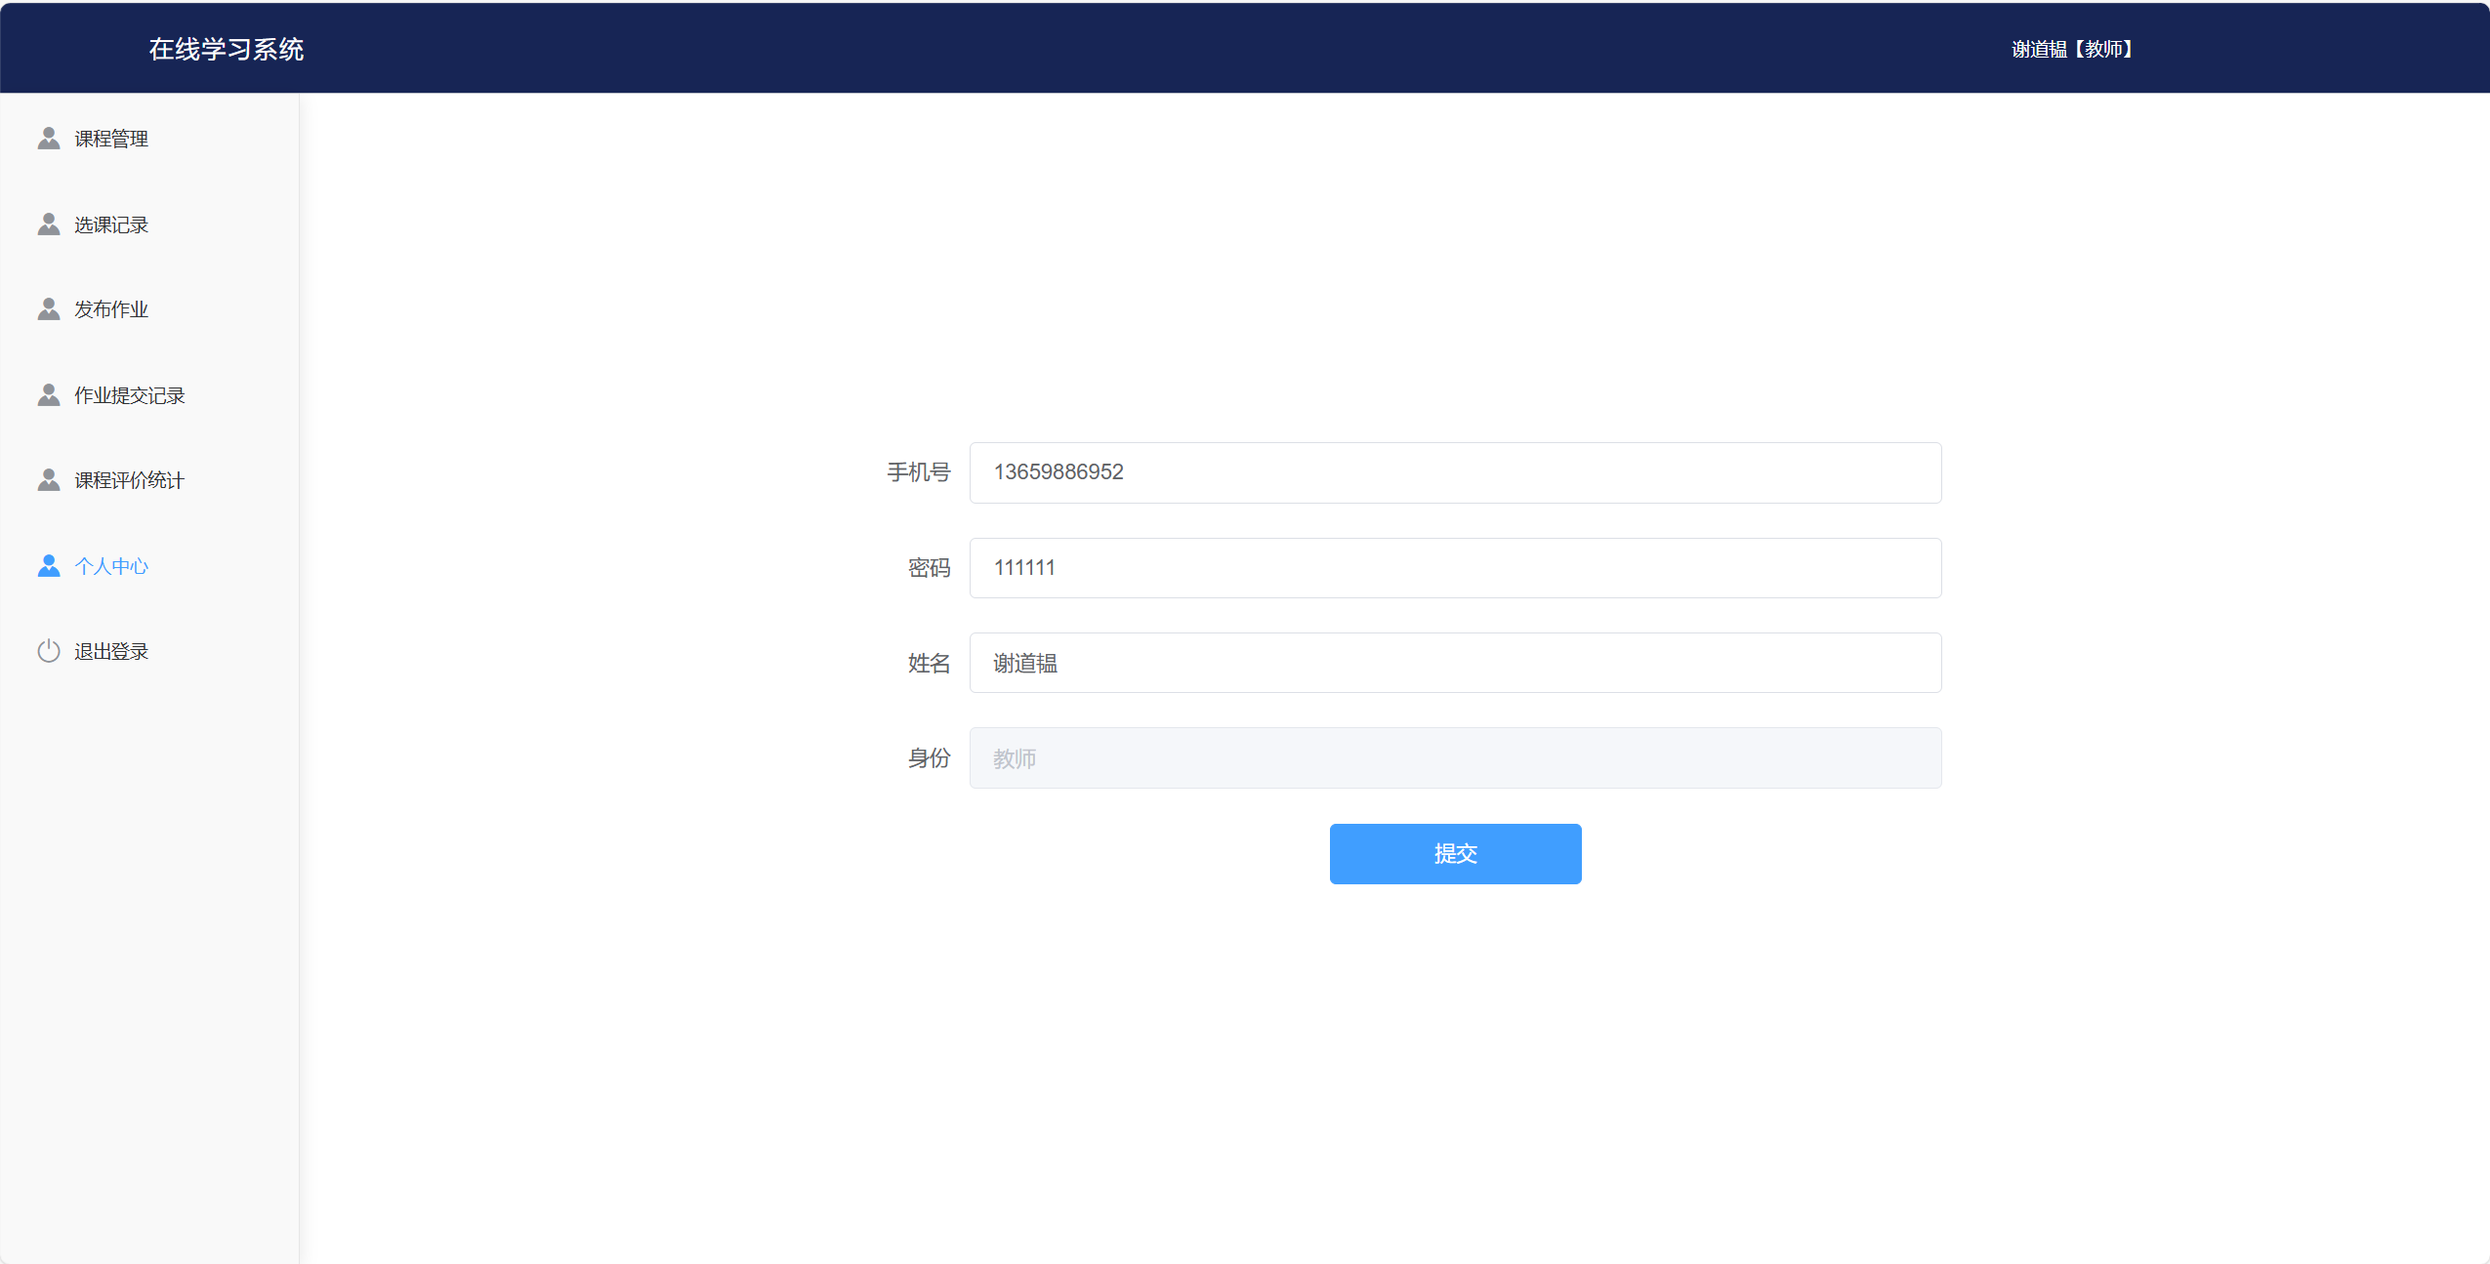This screenshot has height=1264, width=2490.
Task: Select the highlighted 个人中心 item
Action: coord(111,565)
